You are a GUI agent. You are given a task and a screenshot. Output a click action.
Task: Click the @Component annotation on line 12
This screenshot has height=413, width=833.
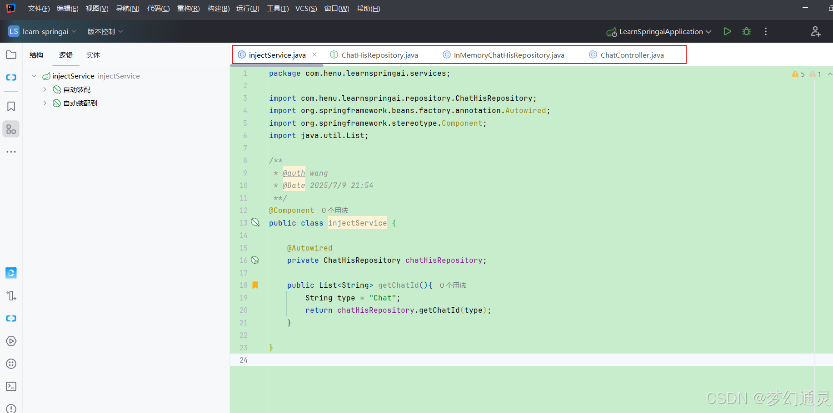[291, 210]
